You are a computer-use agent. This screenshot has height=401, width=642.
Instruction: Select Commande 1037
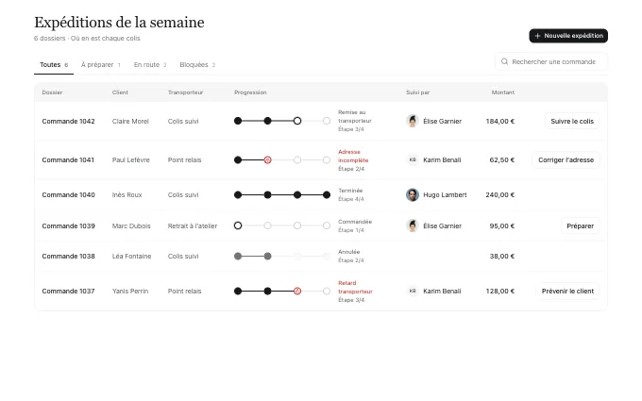pos(68,291)
